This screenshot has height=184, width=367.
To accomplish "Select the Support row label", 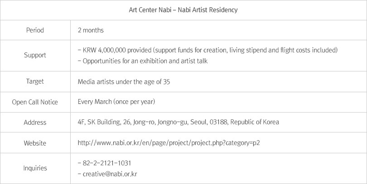I will click(x=35, y=56).
